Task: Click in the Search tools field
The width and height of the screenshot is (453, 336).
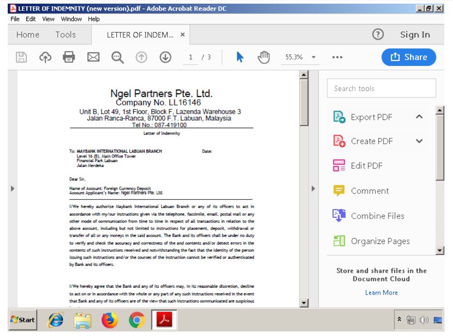Action: (x=381, y=88)
